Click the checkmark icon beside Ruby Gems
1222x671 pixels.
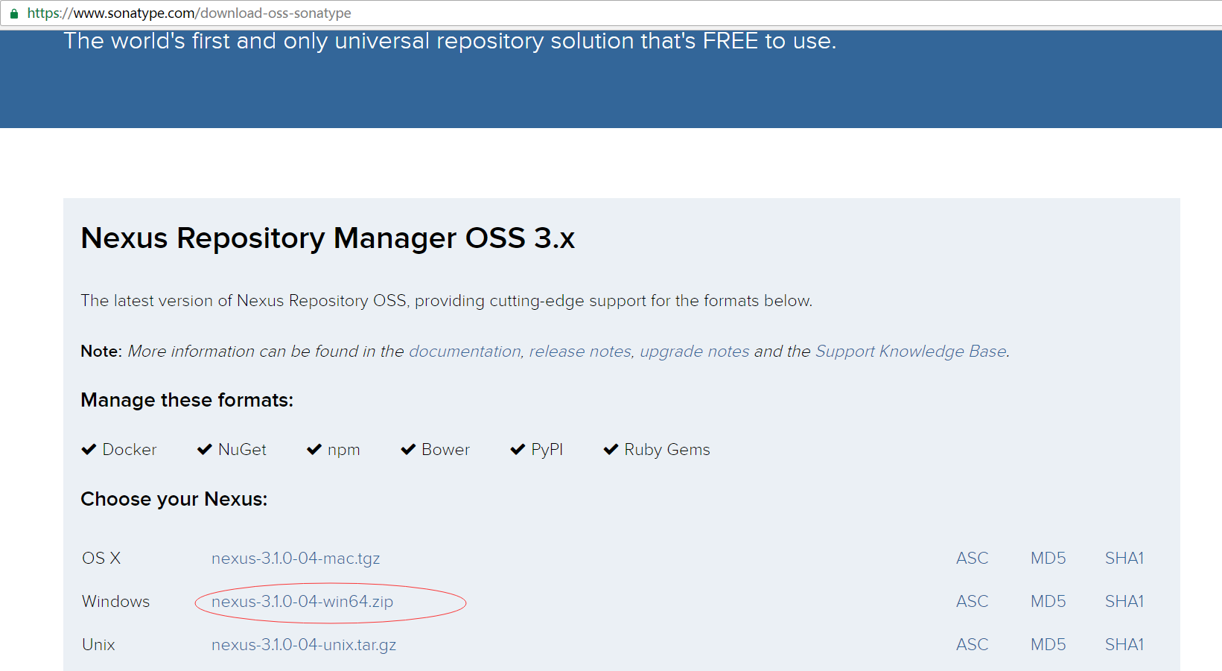pyautogui.click(x=611, y=449)
